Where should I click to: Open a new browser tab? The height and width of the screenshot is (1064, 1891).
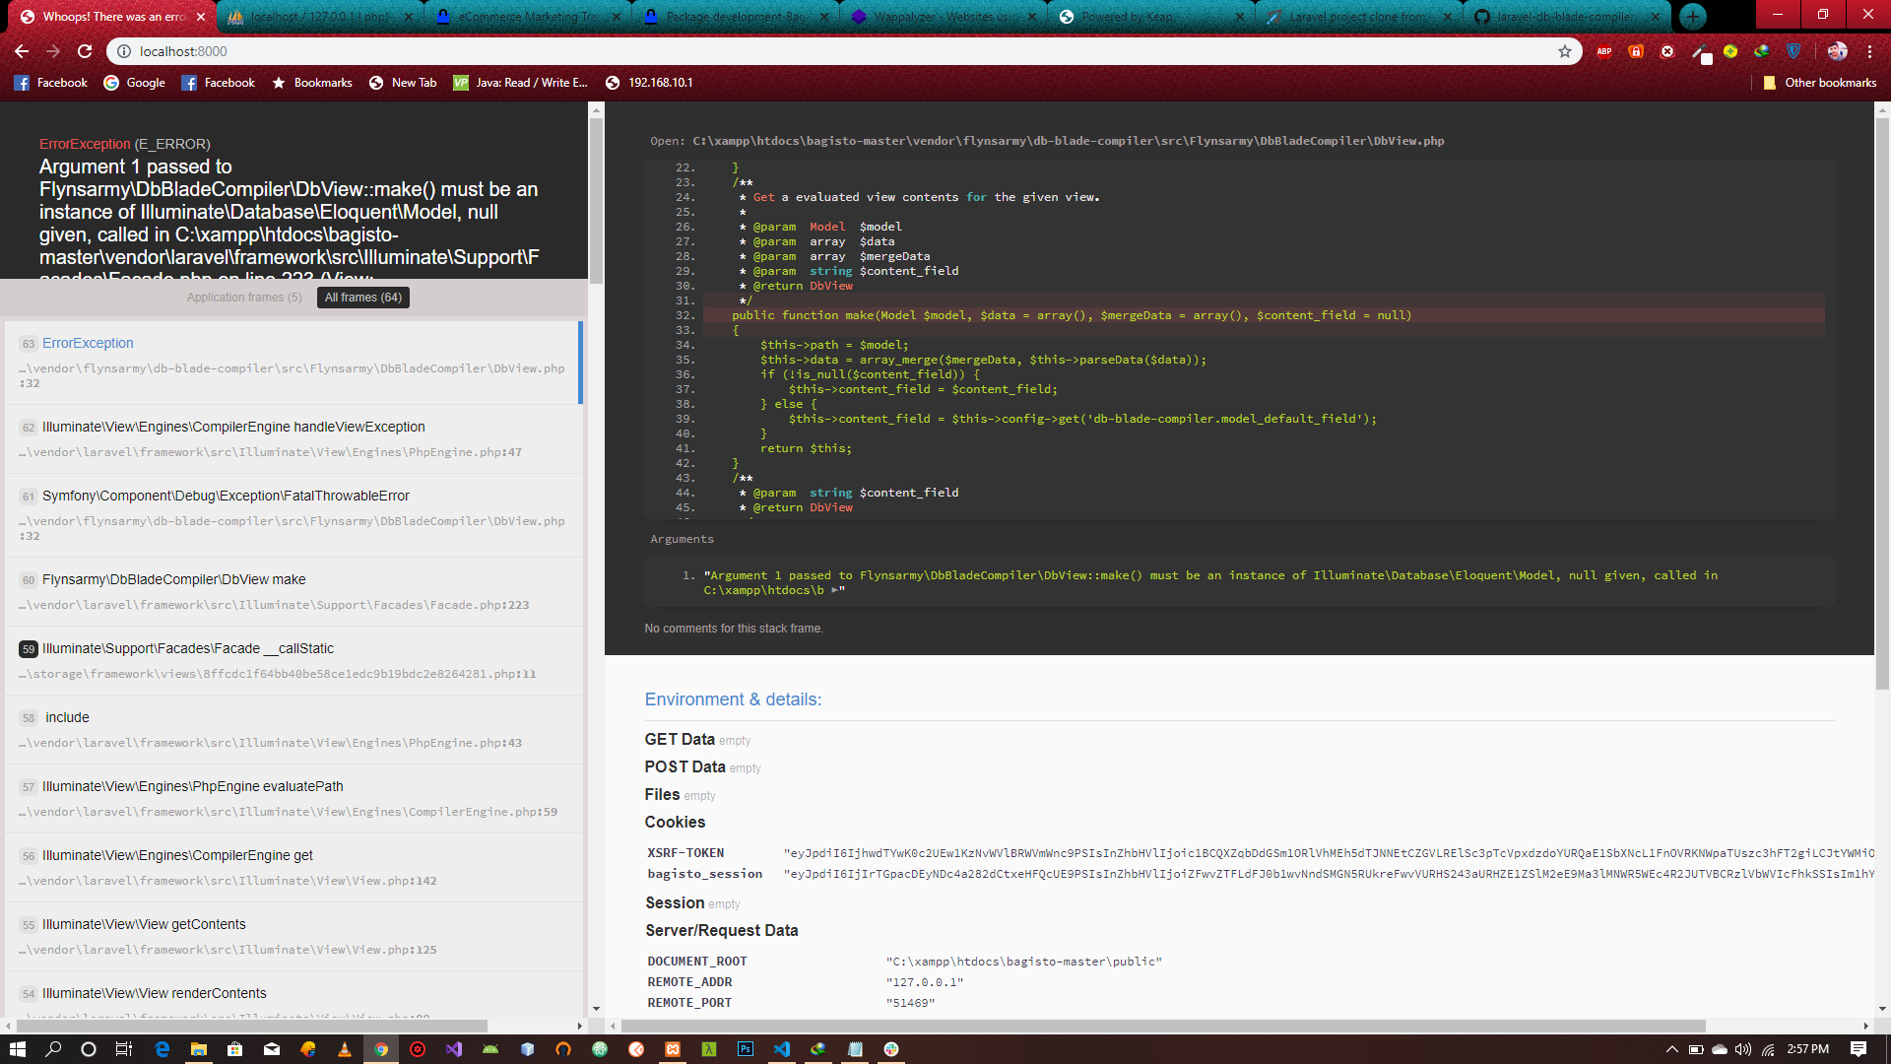click(1692, 16)
